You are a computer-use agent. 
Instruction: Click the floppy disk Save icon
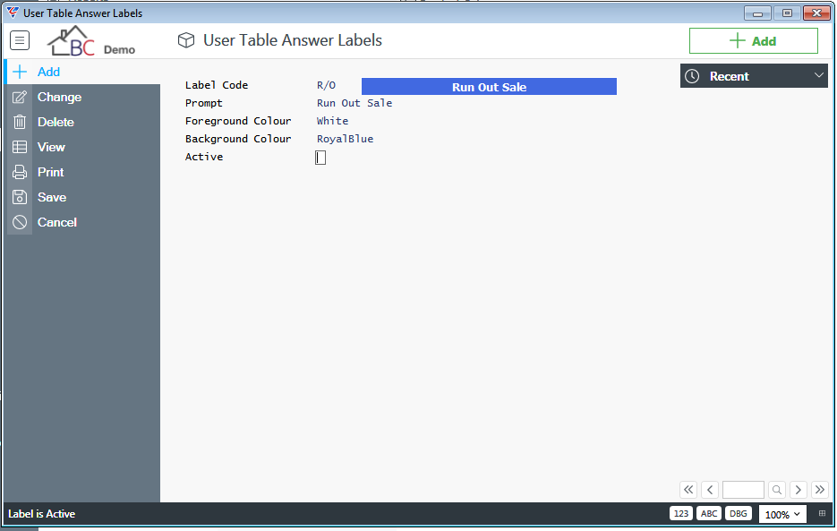(x=20, y=197)
